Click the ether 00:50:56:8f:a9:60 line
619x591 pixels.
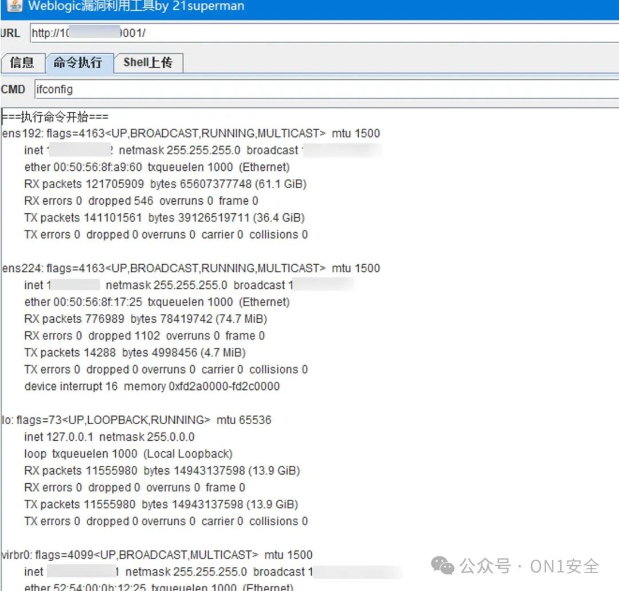coord(156,167)
